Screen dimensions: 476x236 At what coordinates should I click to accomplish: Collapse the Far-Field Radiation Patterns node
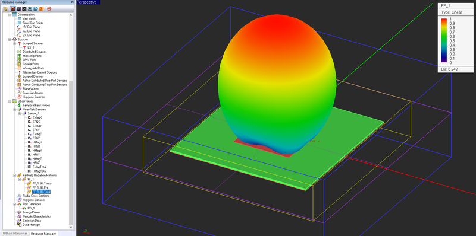(14, 175)
